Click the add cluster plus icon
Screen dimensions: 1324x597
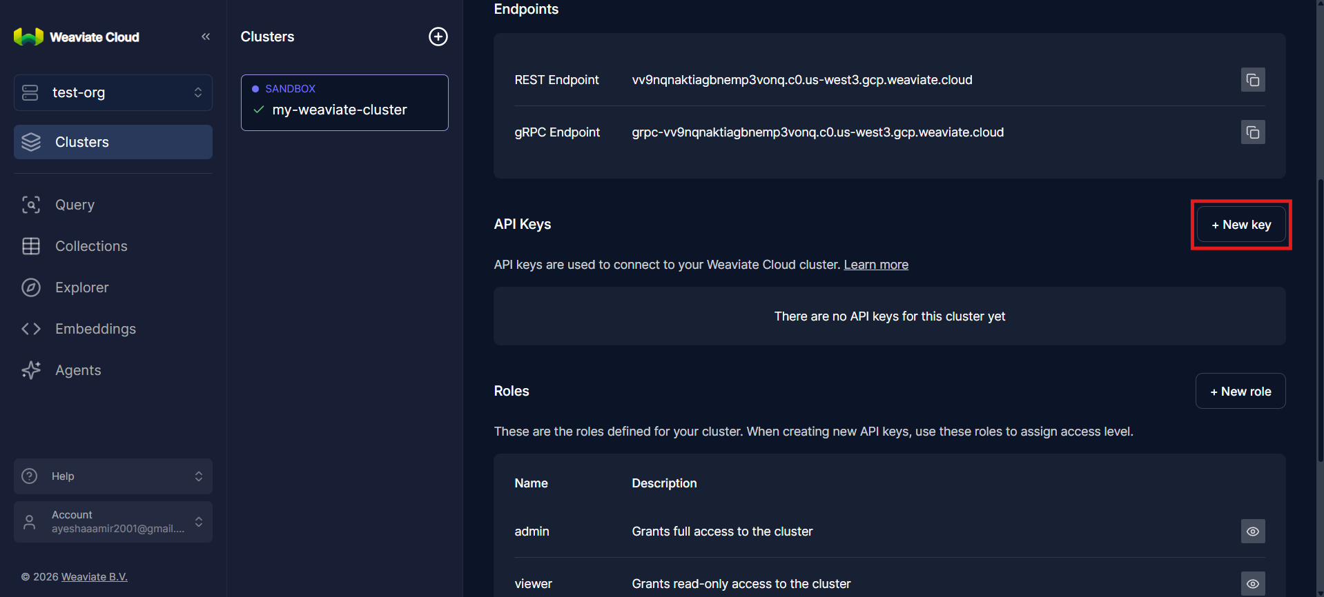click(438, 37)
